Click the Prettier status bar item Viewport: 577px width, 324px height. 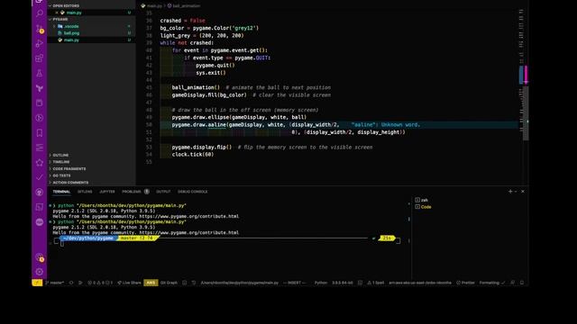coord(465,283)
